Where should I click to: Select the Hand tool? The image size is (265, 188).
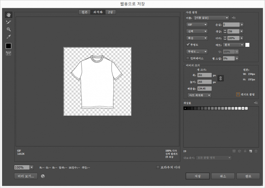tap(8, 15)
